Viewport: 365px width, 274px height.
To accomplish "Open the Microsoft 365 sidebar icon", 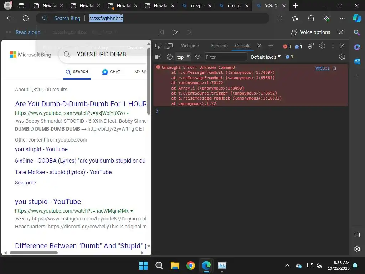I will [x=357, y=47].
